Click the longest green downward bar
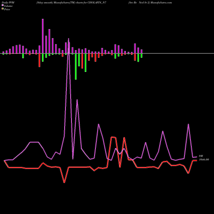 pyautogui.click(x=76, y=66)
